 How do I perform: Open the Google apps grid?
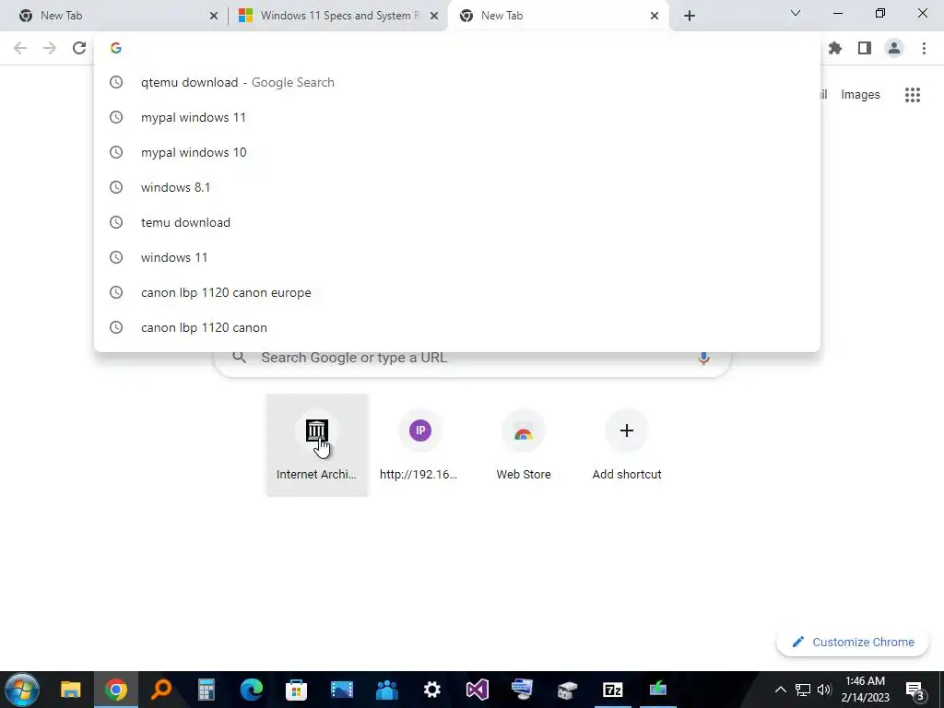[x=913, y=95]
